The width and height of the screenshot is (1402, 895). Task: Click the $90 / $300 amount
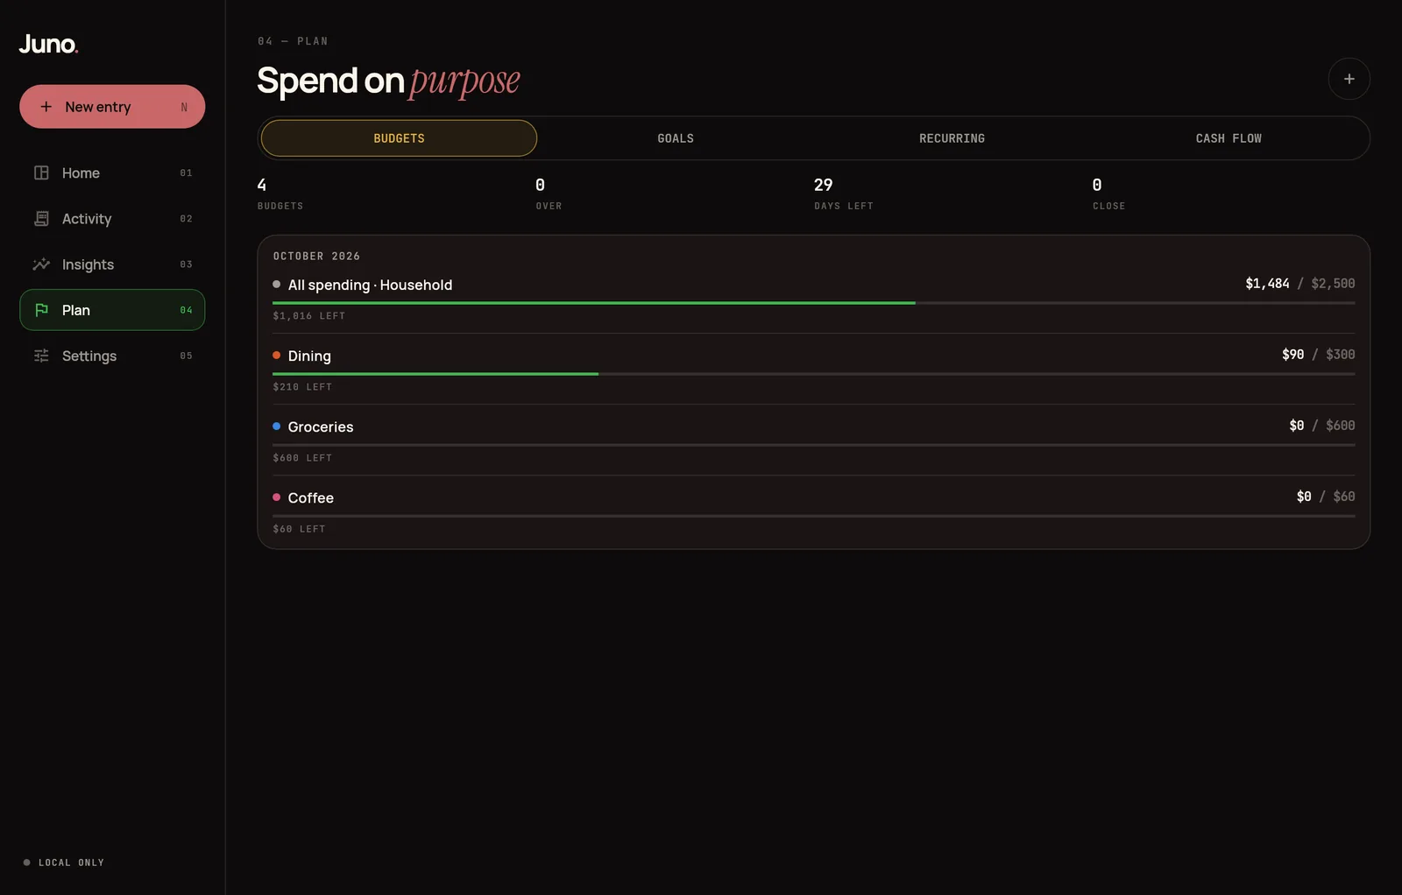click(1318, 355)
